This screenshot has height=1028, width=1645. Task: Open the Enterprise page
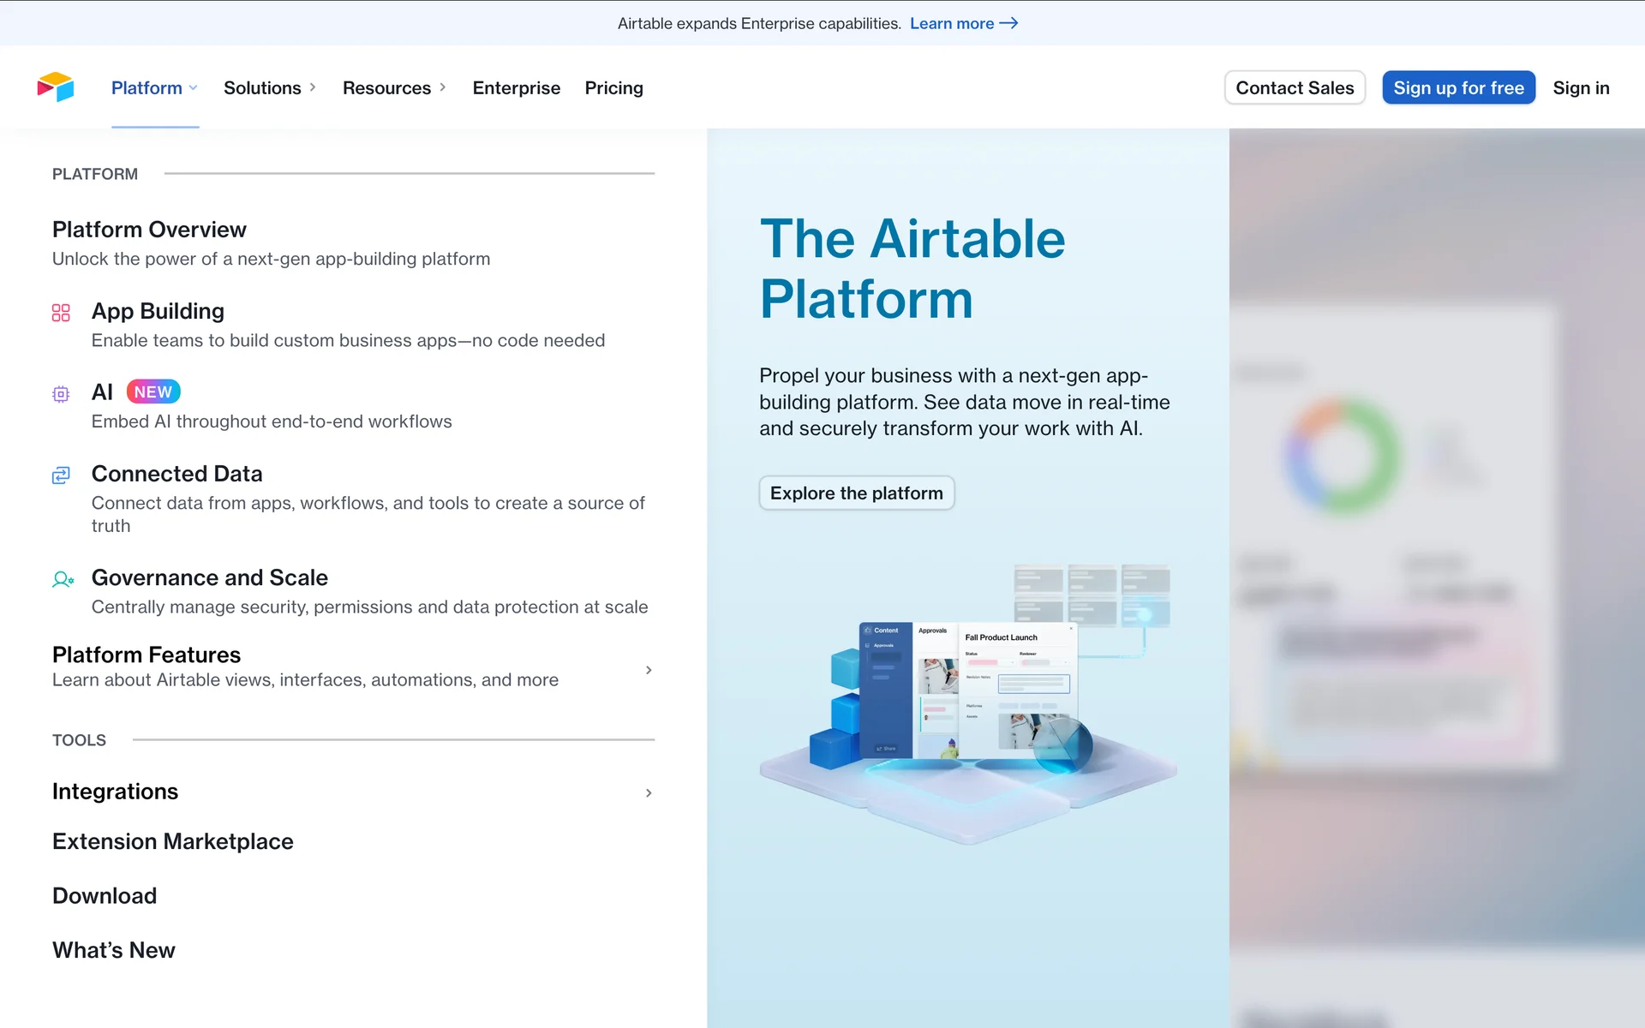[x=516, y=88]
